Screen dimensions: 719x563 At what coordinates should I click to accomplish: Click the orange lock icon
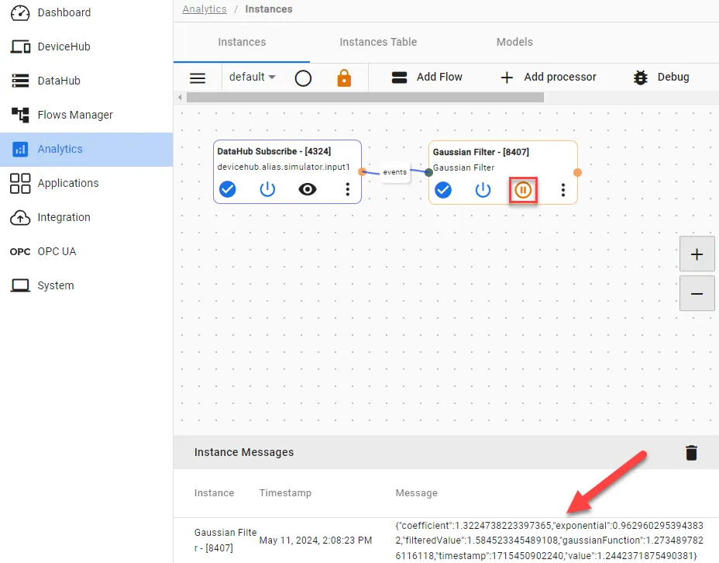point(344,78)
